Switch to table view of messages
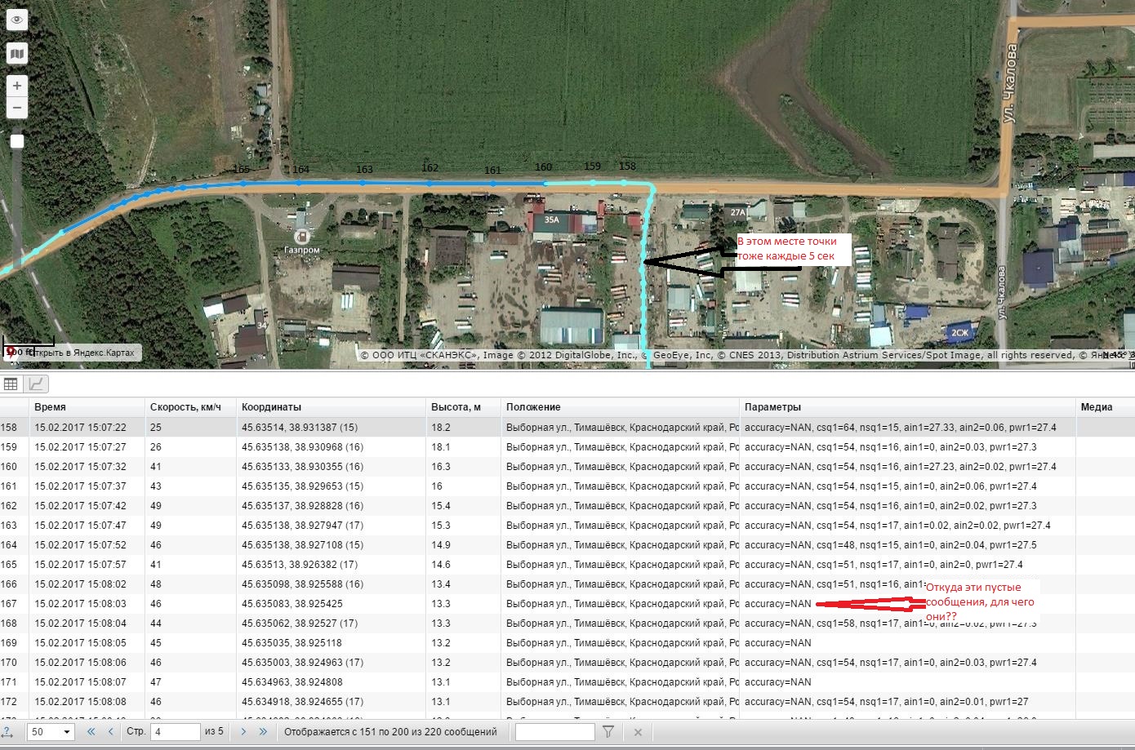Screen dimensions: 1135x750 coord(11,384)
